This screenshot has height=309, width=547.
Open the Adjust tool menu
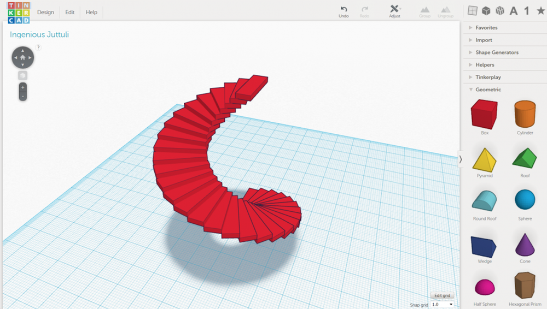(394, 11)
